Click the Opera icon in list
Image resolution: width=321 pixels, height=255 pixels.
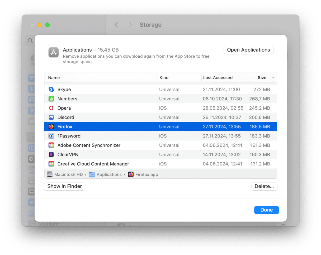51,108
